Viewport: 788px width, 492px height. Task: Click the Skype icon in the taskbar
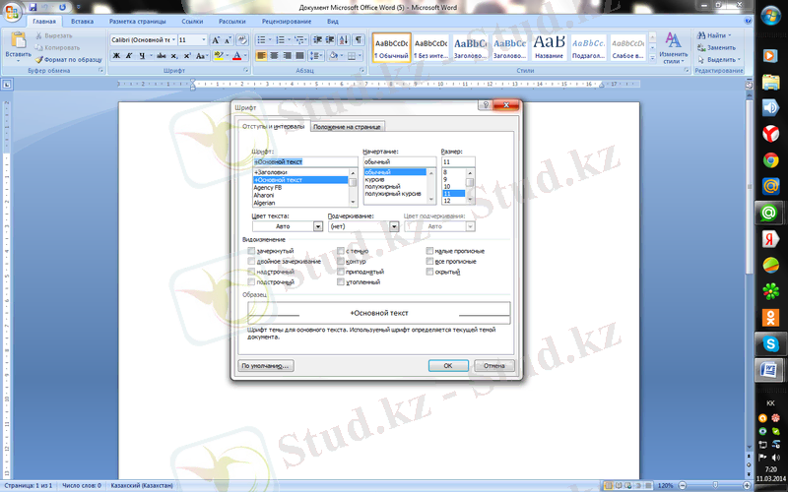pyautogui.click(x=769, y=343)
